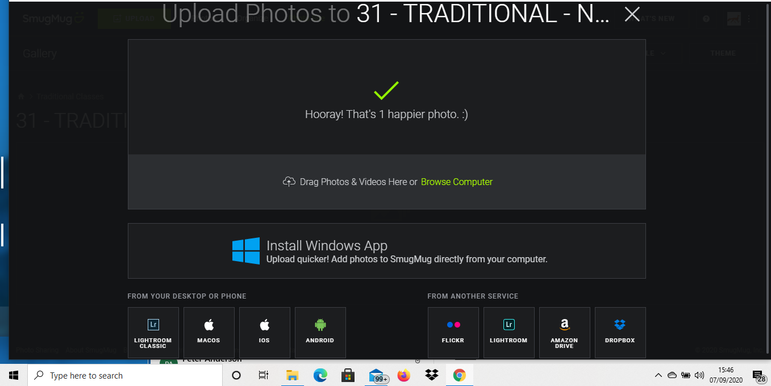This screenshot has width=771, height=386.
Task: Open the Windows Start menu
Action: coord(14,375)
